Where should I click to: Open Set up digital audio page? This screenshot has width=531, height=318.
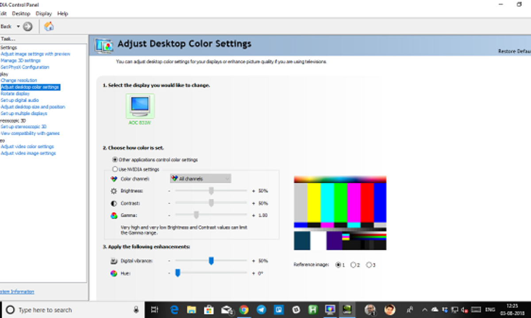point(20,100)
